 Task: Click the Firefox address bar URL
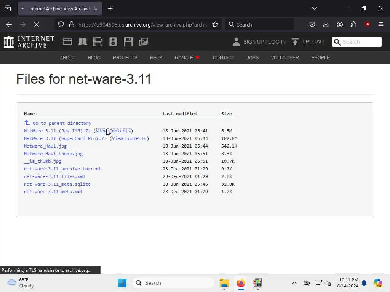point(142,25)
